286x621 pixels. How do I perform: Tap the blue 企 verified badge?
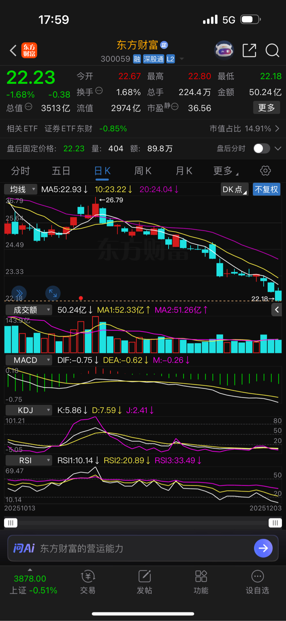[x=164, y=45]
